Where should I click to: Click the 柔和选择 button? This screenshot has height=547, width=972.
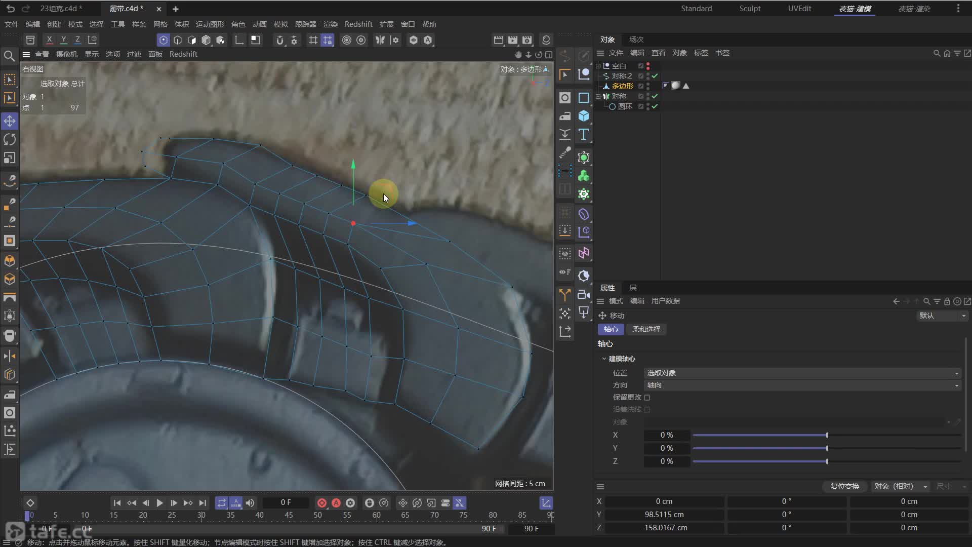point(646,329)
